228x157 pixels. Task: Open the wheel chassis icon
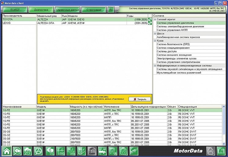pos(38,151)
